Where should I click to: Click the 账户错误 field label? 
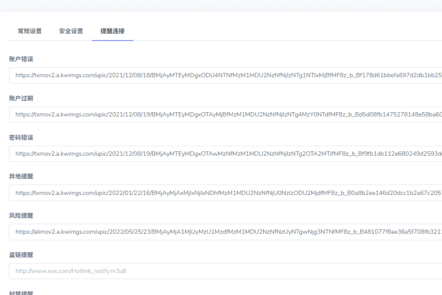[21, 59]
